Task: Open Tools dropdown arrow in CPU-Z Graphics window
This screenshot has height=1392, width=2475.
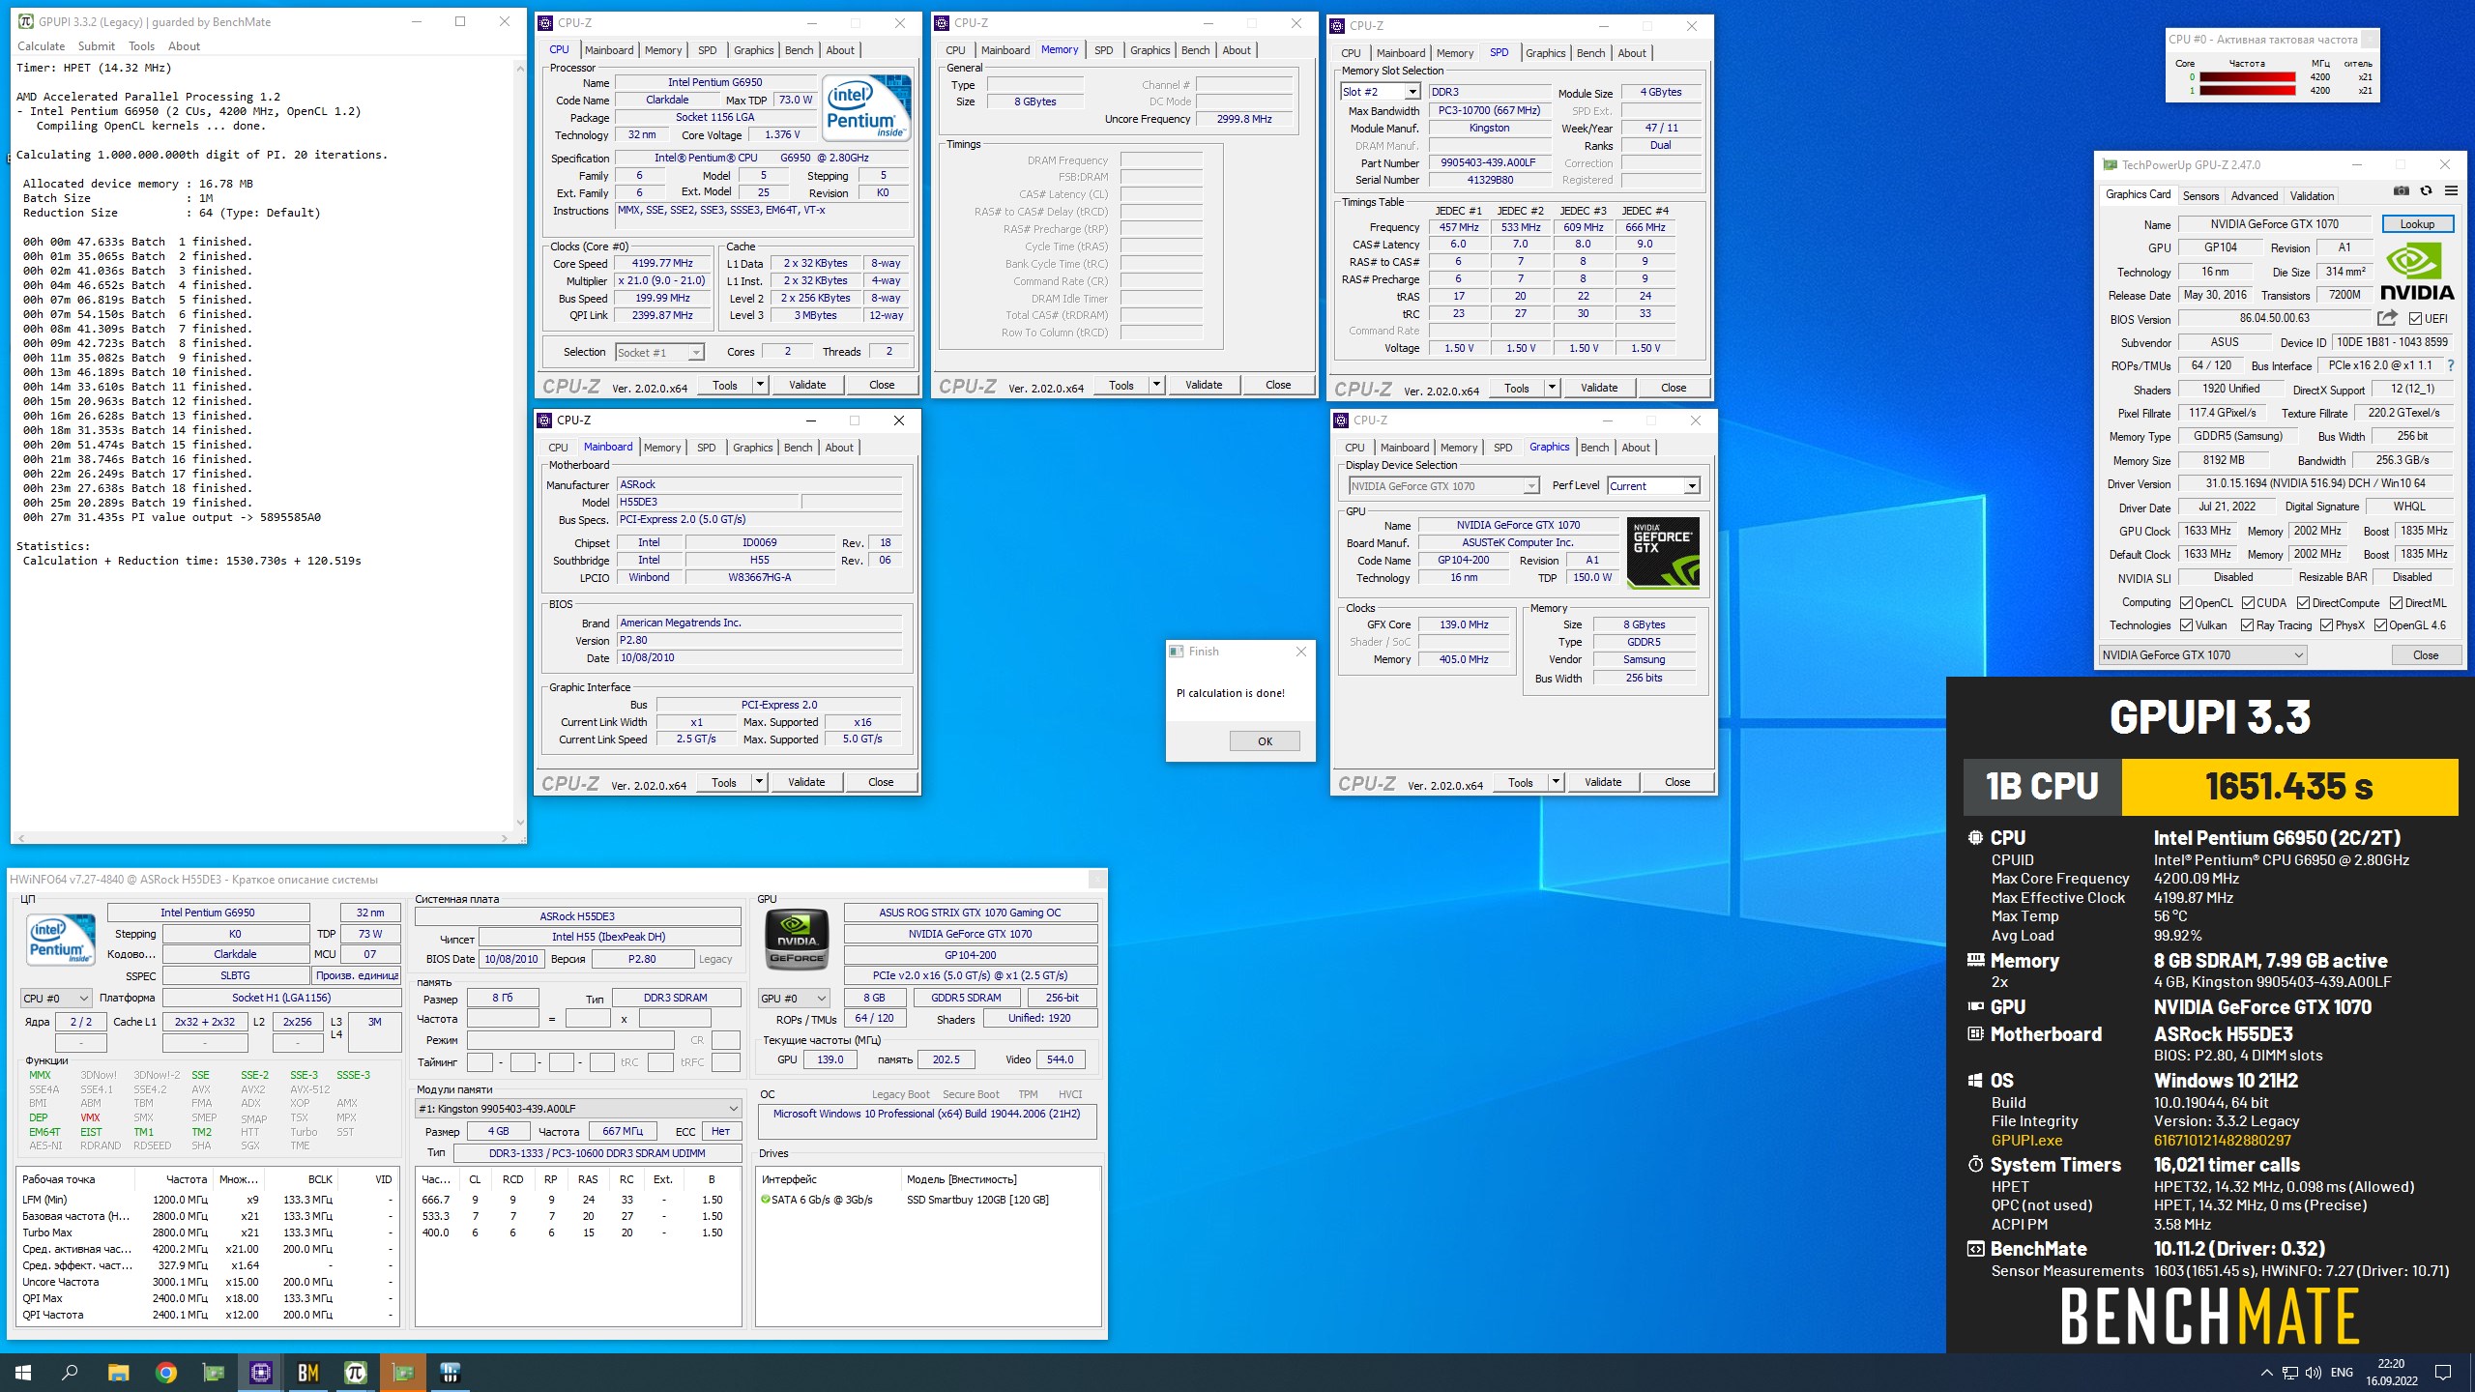Action: 1556,782
